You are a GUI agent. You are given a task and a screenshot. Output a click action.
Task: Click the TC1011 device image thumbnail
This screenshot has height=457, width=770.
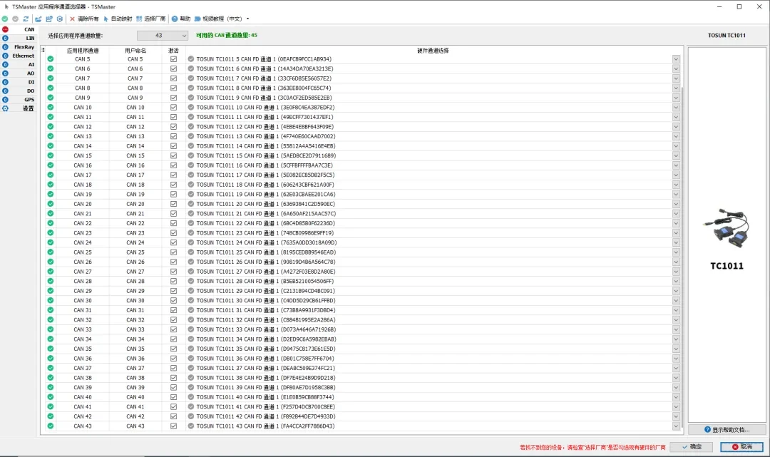point(727,228)
